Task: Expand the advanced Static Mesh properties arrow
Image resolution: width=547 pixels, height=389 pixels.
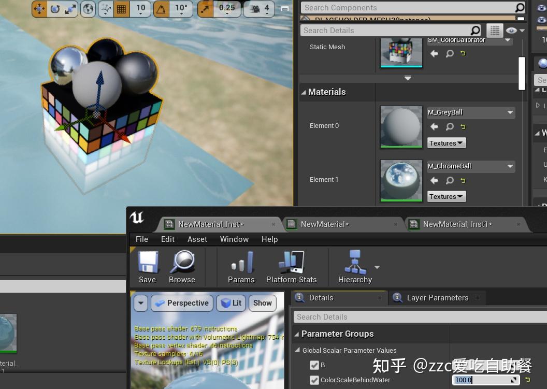Action: click(408, 78)
